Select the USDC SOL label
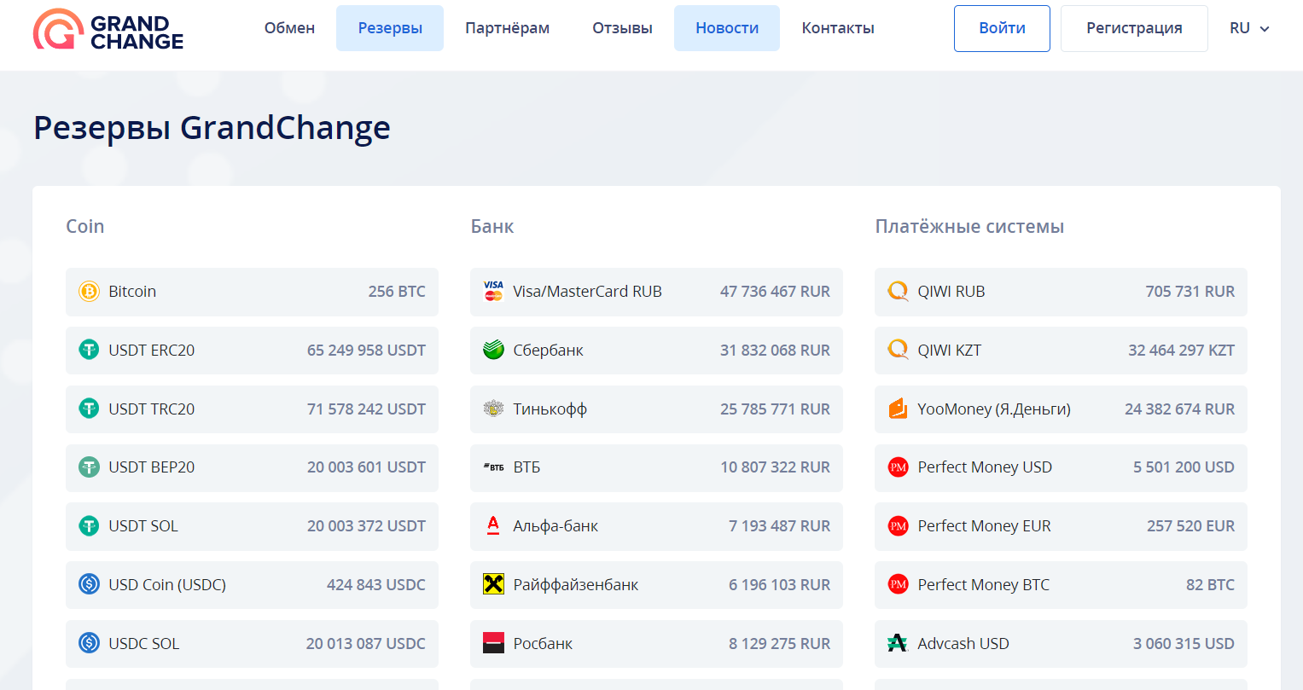This screenshot has height=690, width=1303. click(144, 644)
